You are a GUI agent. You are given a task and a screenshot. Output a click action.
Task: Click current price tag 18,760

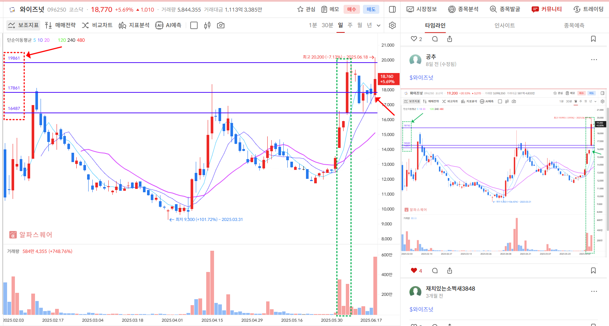click(389, 79)
